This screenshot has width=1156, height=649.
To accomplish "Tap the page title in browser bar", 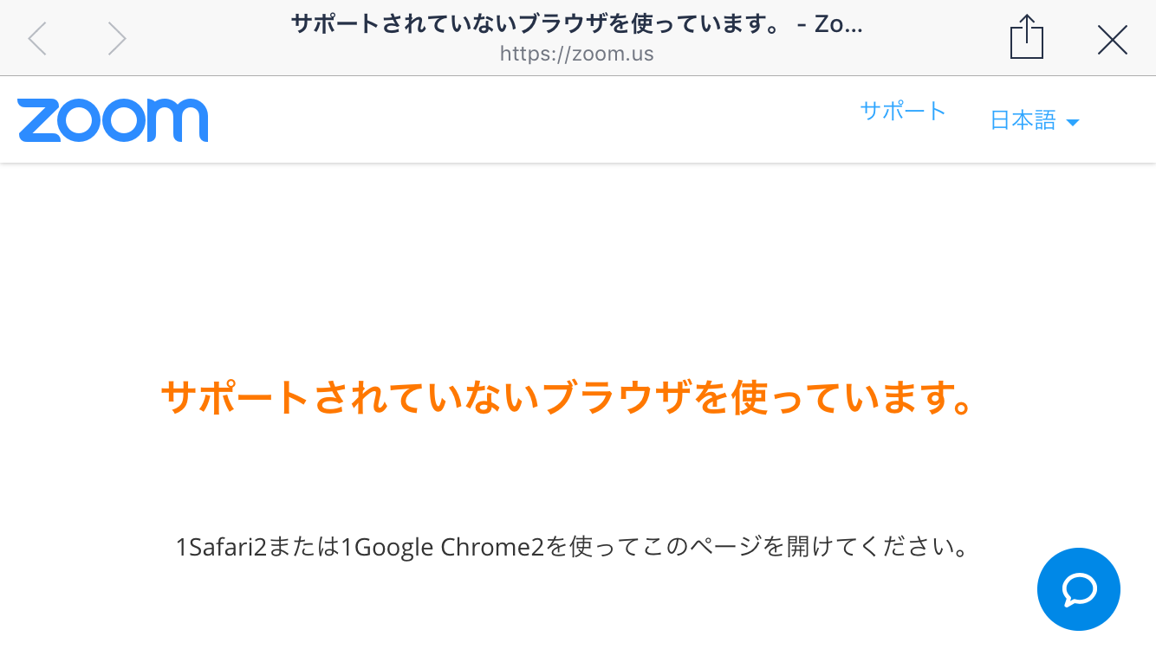I will click(577, 23).
